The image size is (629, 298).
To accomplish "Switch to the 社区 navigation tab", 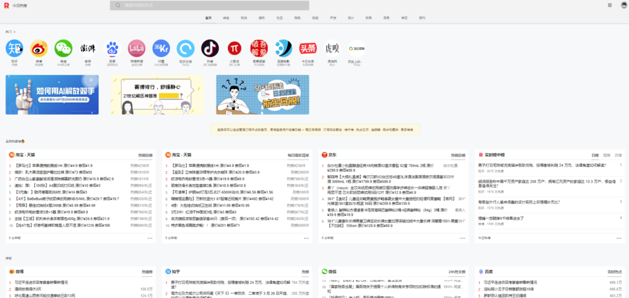I will (279, 18).
